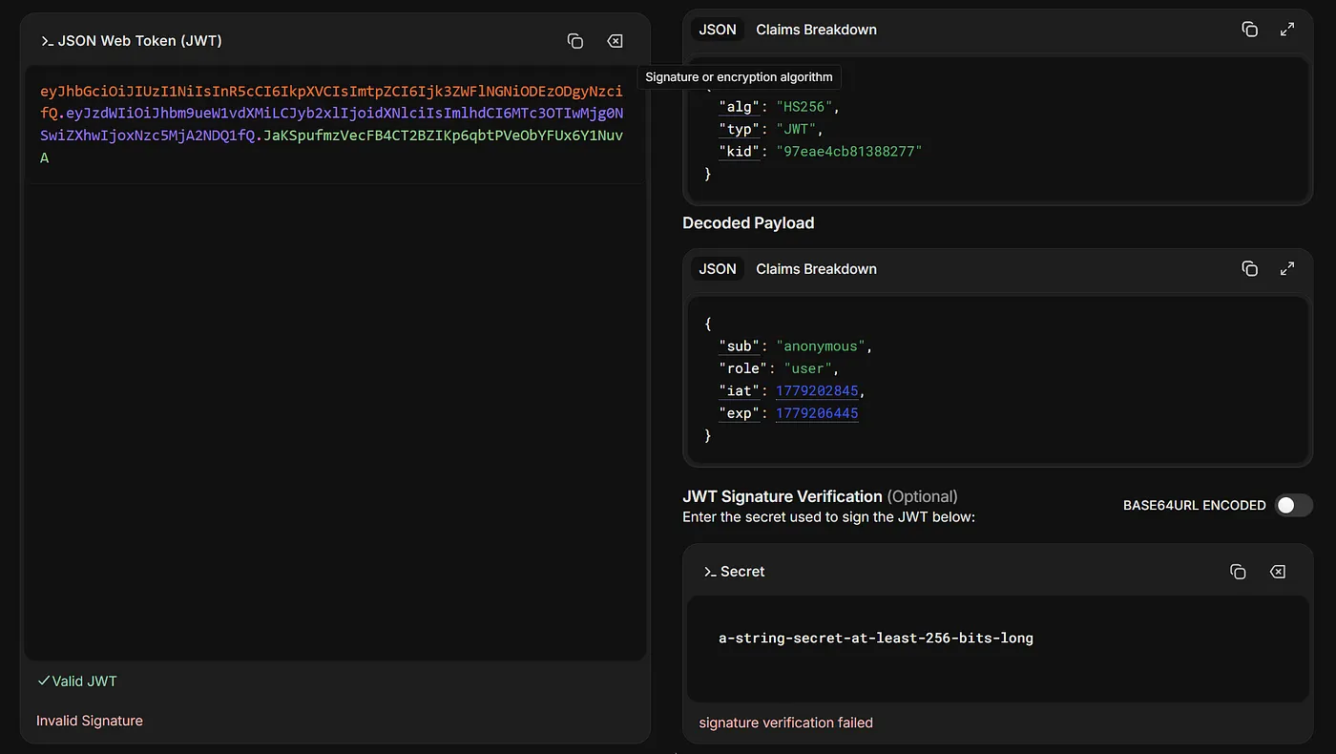The width and height of the screenshot is (1336, 754).
Task: Click the "alg" claim key
Action: coord(740,107)
